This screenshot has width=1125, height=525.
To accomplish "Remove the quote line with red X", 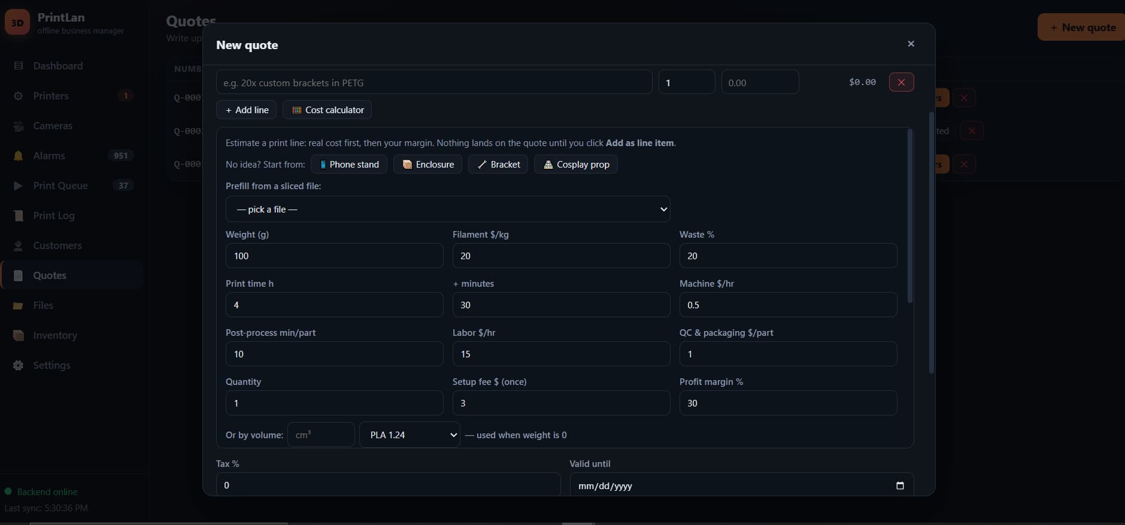I will tap(901, 82).
